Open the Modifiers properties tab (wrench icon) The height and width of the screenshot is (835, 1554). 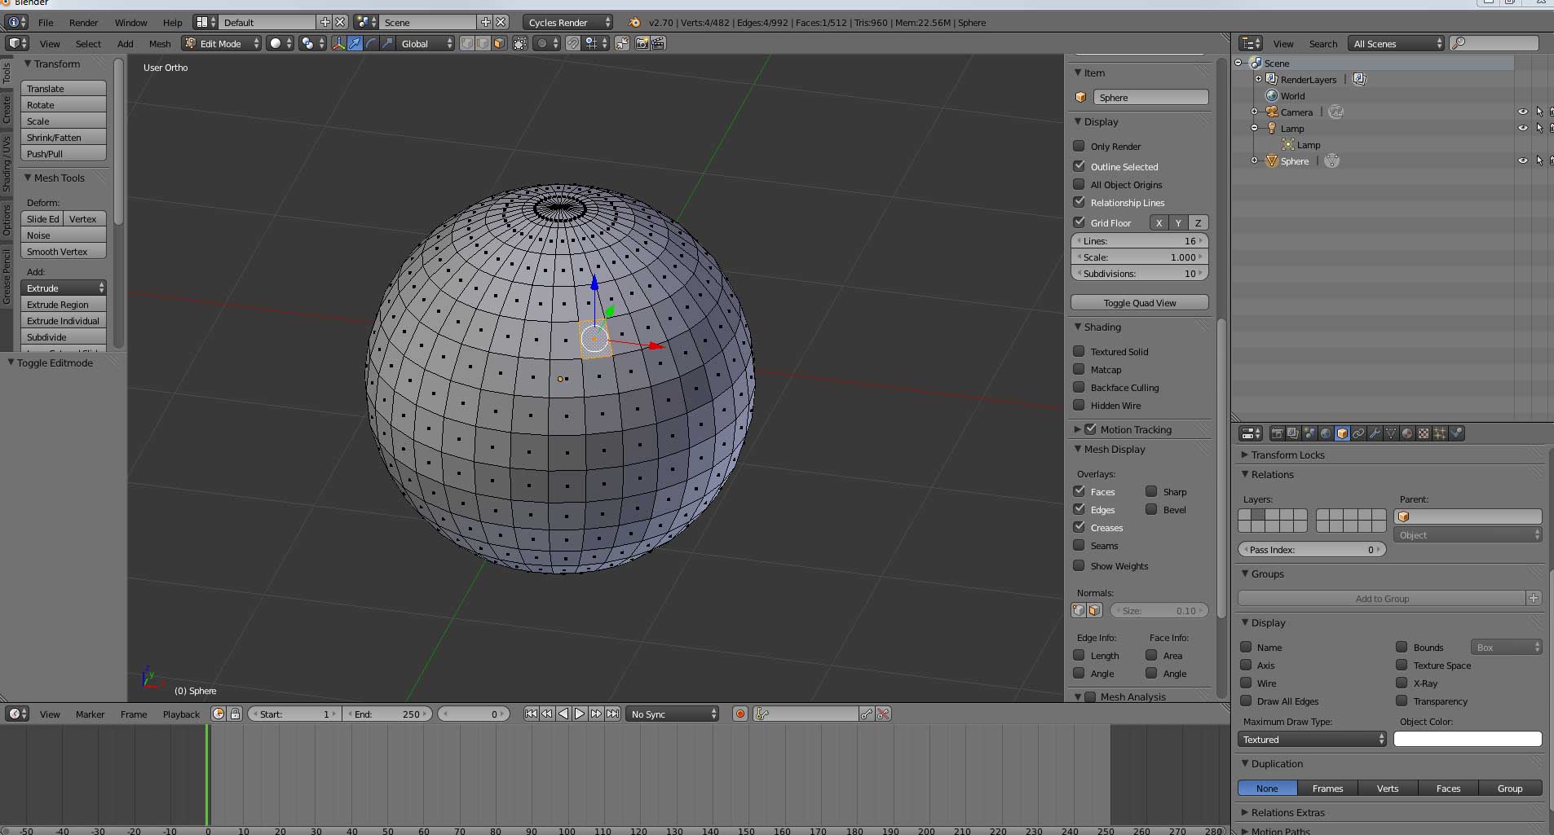(x=1375, y=433)
